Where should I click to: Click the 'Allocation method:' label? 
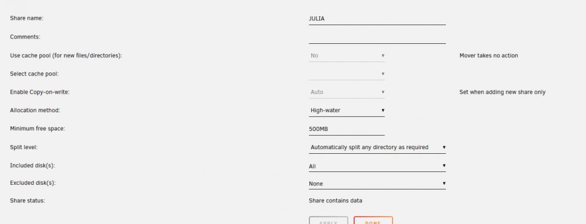pos(35,111)
